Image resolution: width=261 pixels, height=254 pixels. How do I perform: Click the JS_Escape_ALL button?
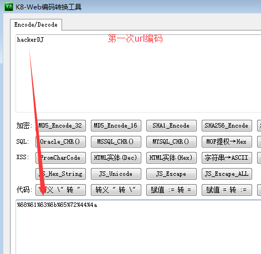click(227, 174)
